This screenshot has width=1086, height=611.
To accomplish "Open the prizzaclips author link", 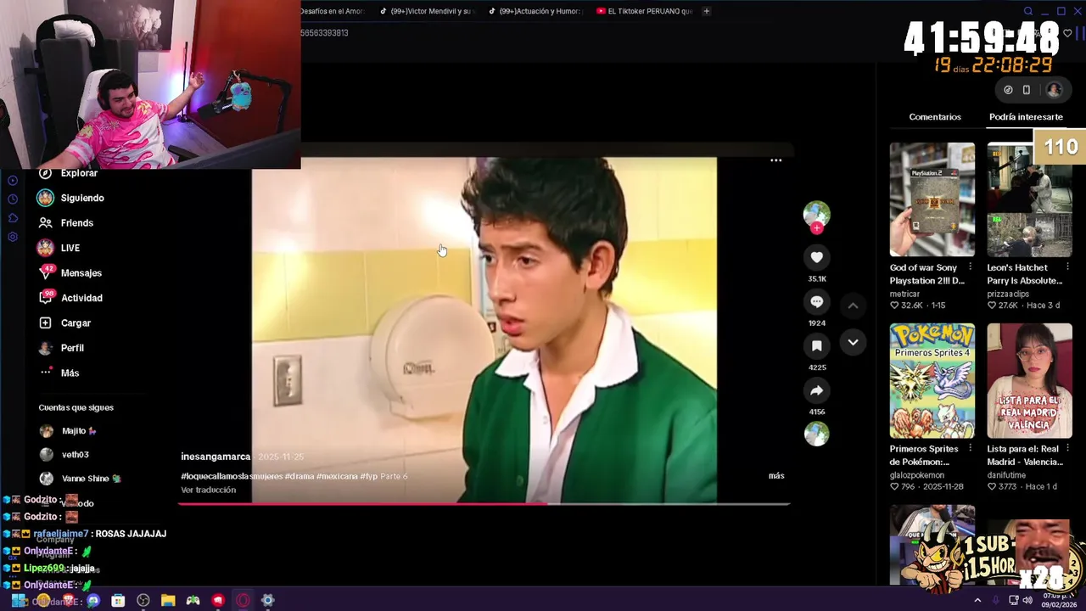I will (1008, 294).
